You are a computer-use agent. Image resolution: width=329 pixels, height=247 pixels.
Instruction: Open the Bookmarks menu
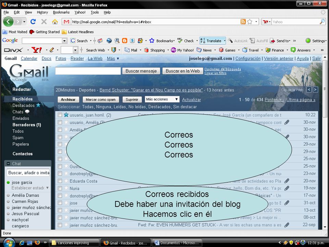click(61, 12)
